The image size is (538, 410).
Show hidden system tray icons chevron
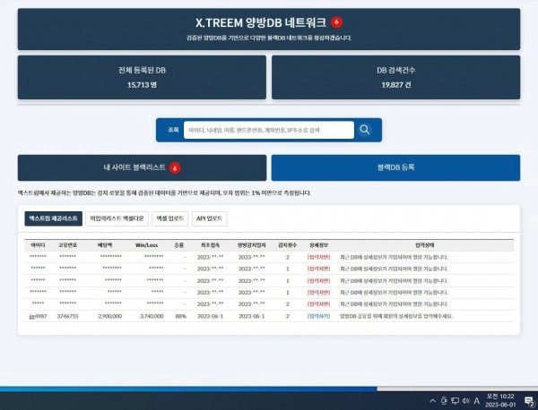coord(433,400)
